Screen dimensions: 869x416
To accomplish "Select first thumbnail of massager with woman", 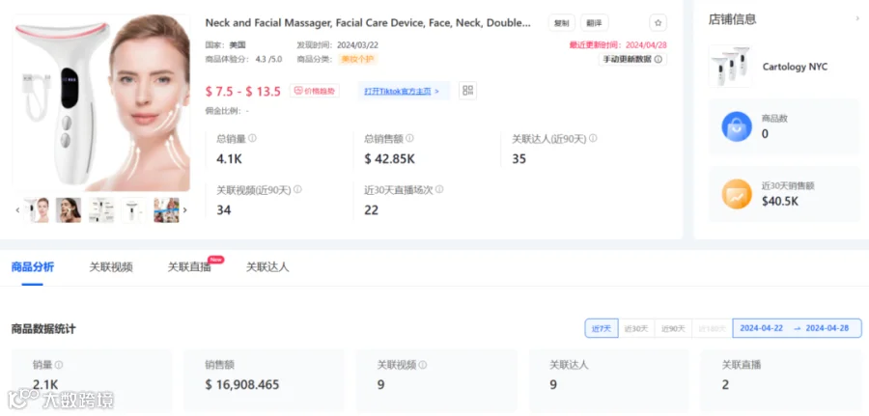I will coord(36,210).
